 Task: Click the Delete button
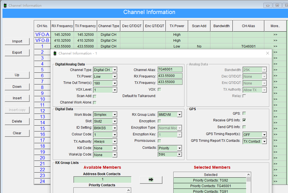coord(17,121)
